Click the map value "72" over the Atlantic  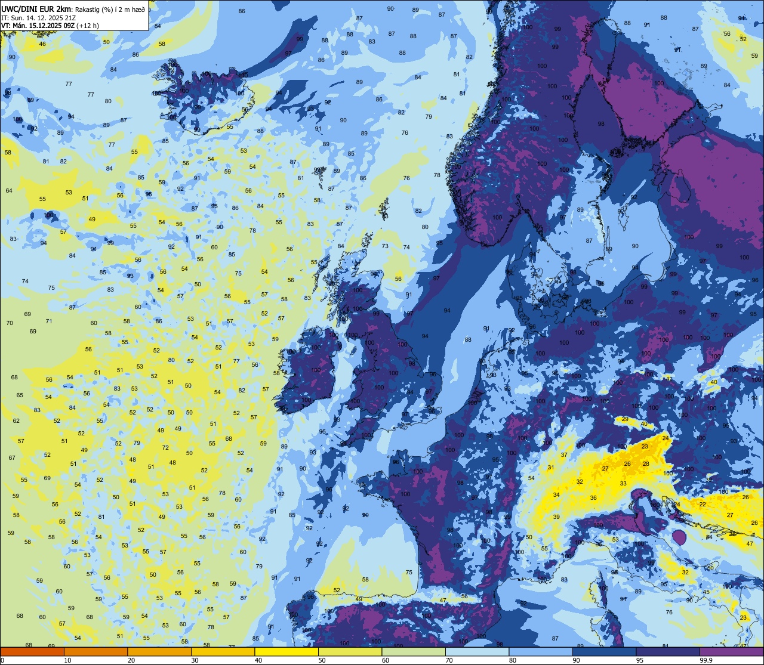(165, 447)
